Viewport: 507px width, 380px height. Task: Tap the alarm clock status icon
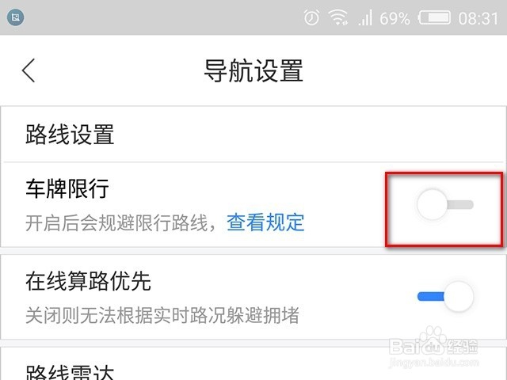point(311,17)
